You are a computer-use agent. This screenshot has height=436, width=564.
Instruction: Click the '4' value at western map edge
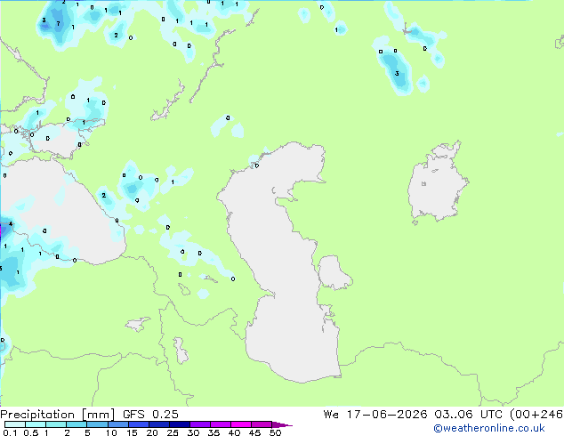(x=11, y=224)
